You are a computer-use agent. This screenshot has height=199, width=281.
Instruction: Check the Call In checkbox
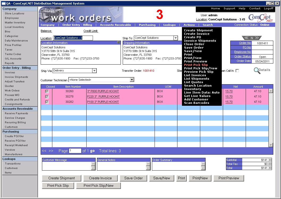(x=237, y=71)
